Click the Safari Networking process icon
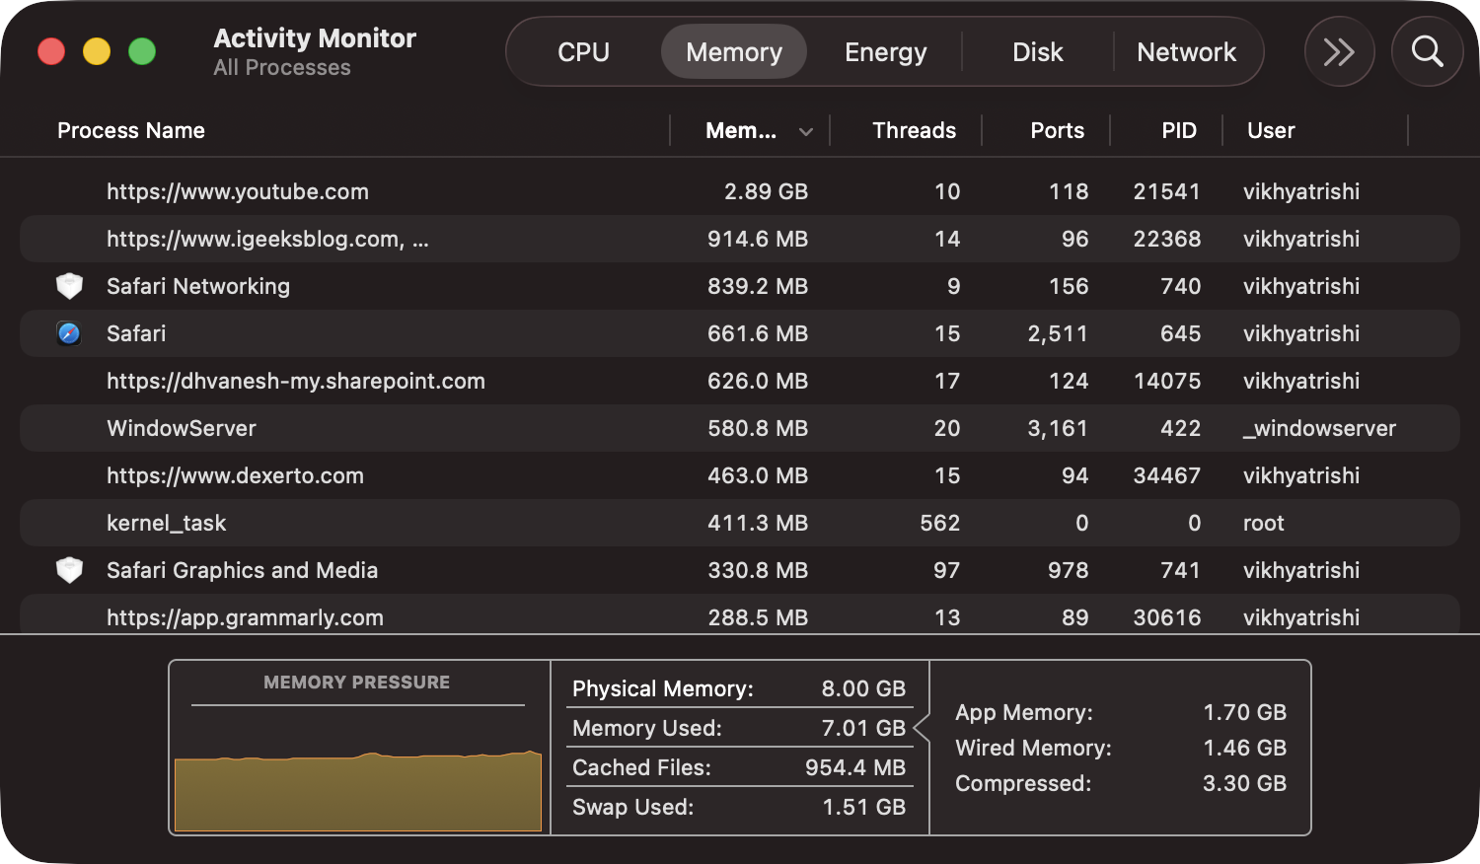 (68, 286)
